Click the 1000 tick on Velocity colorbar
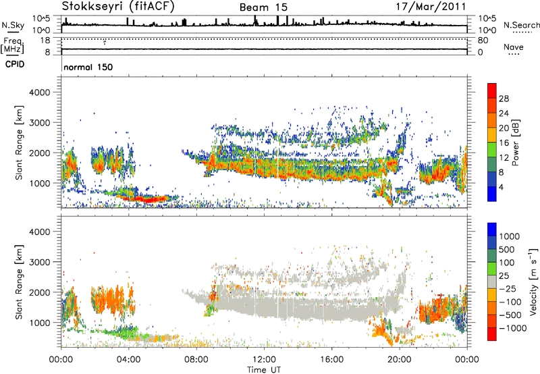This screenshot has height=374, width=540. pos(510,236)
